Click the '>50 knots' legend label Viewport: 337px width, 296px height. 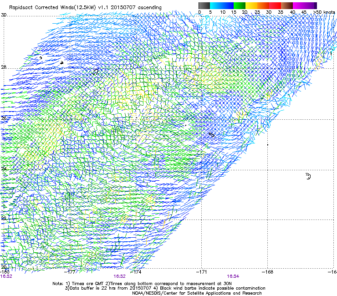click(324, 12)
